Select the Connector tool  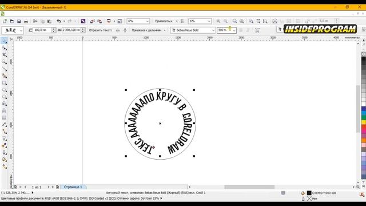tap(4, 132)
